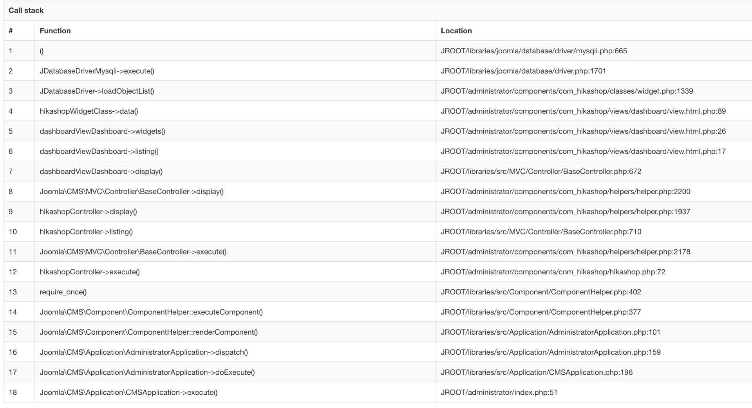
Task: Click the dashboardViewDashboard->widgets() row
Action: point(102,131)
